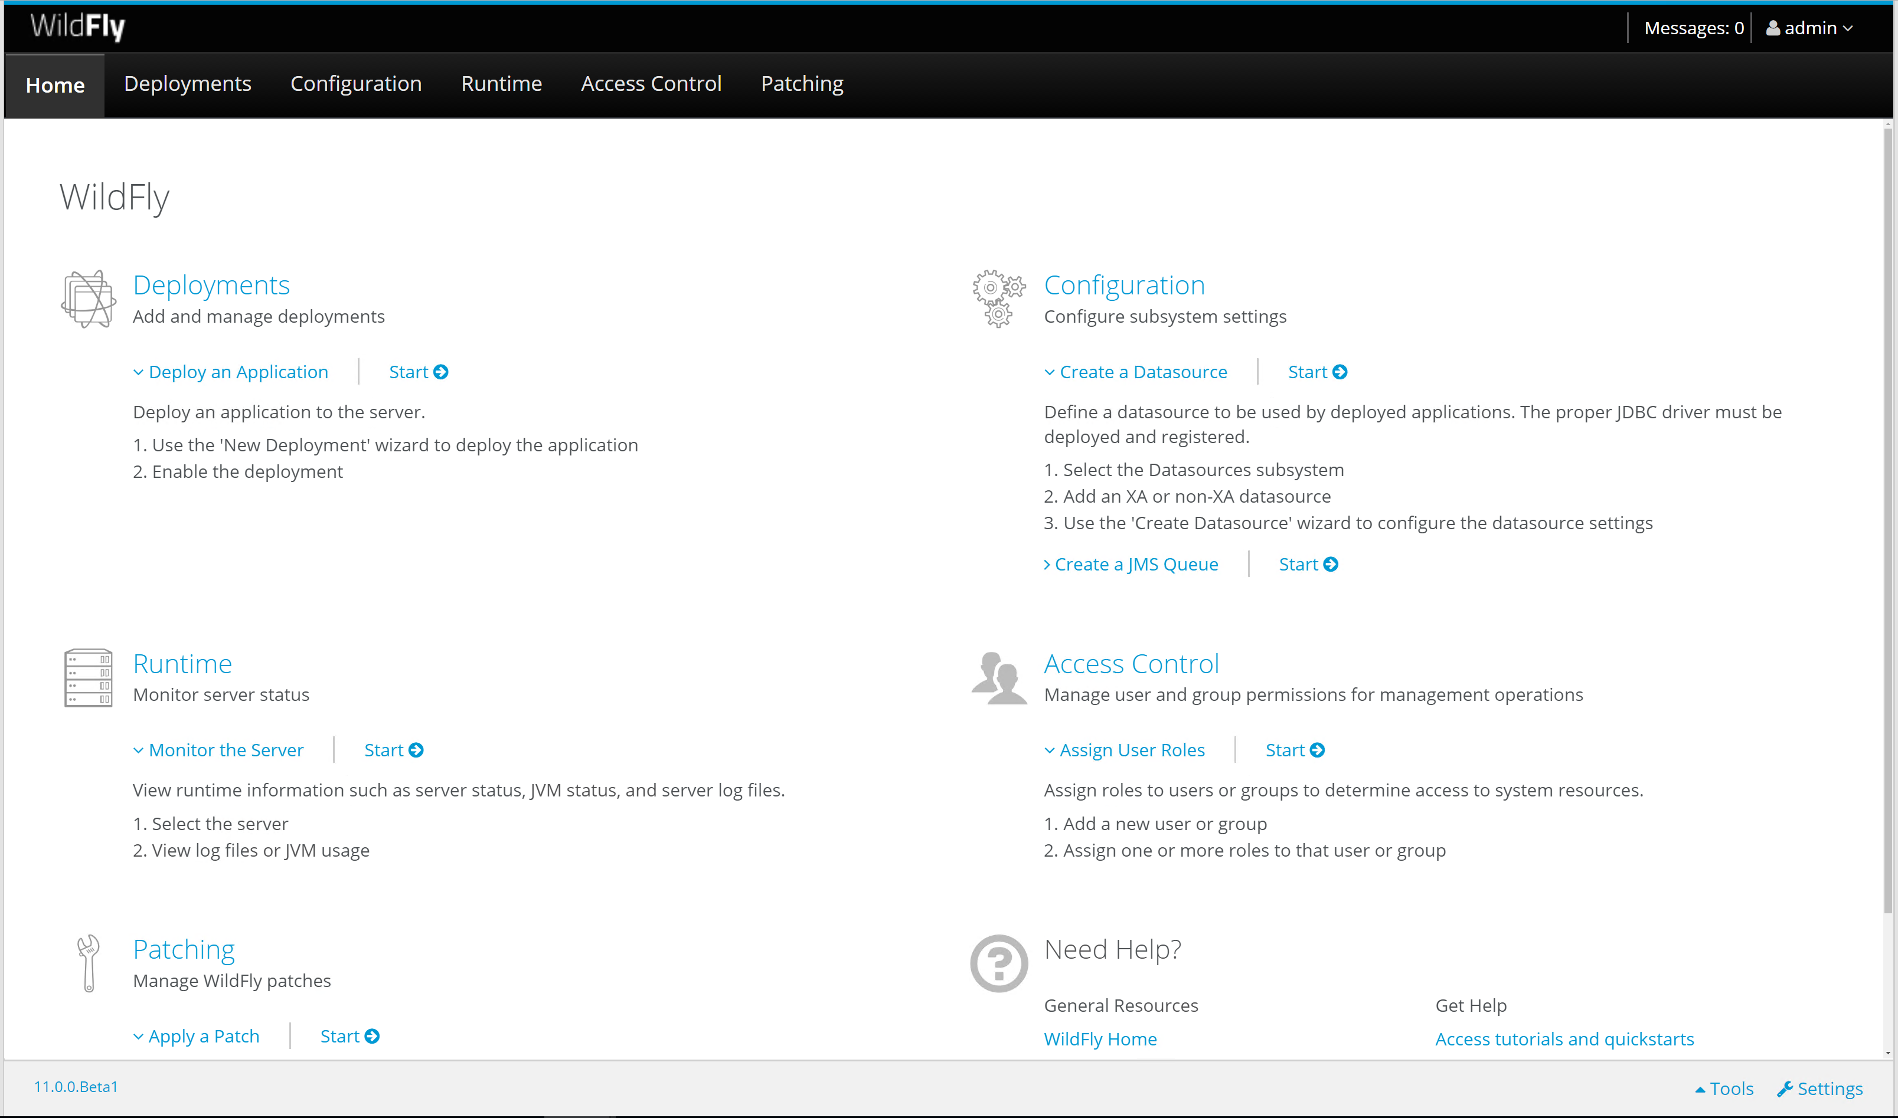Open the Access Control tab

[x=651, y=84]
